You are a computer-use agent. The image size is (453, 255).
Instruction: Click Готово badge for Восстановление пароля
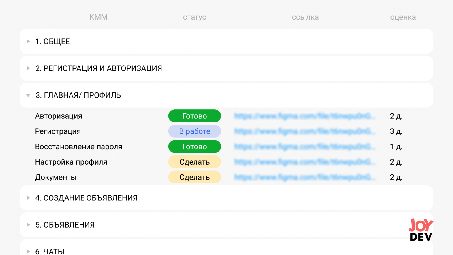tap(195, 146)
